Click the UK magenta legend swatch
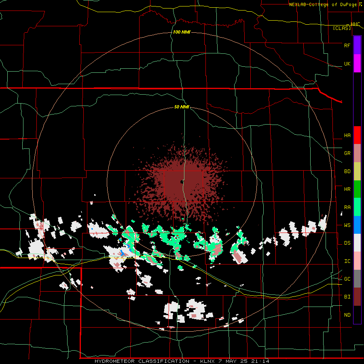 pos(357,63)
